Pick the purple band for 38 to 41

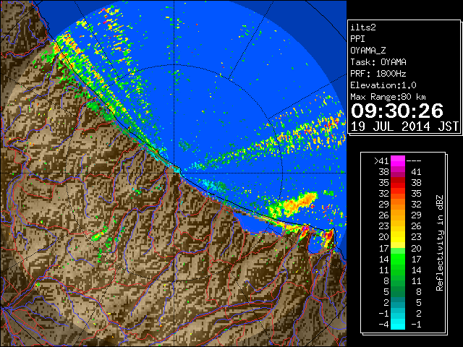pos(398,172)
